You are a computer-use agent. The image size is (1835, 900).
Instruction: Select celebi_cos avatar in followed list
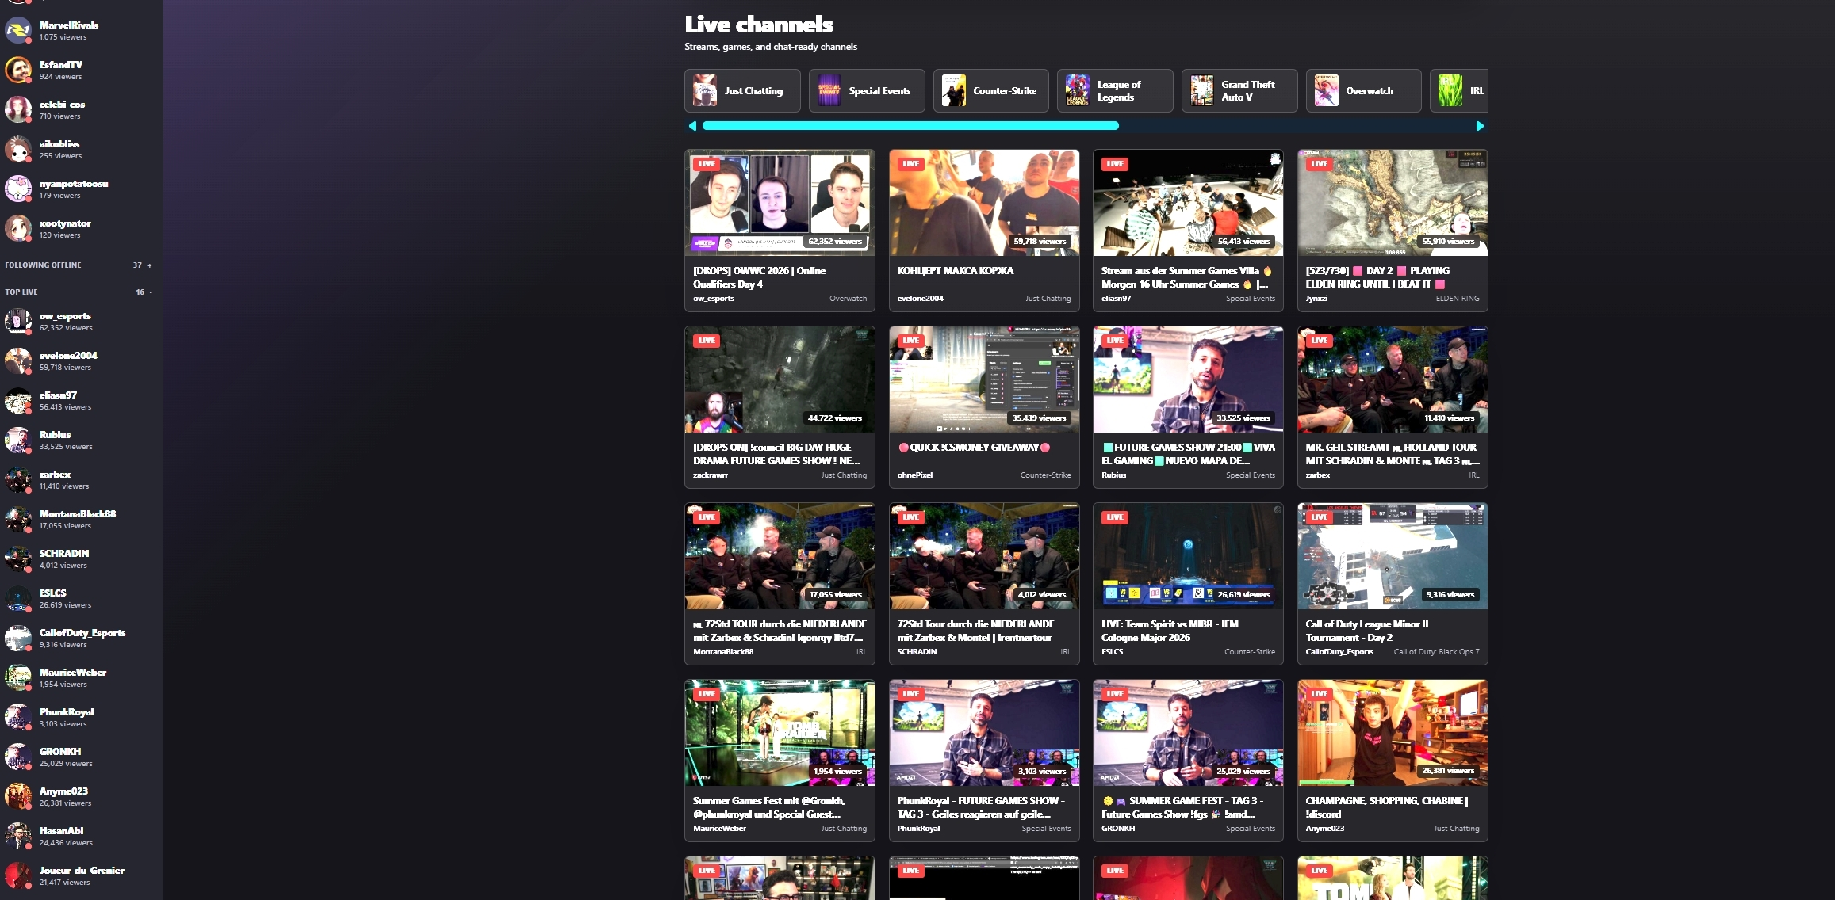coord(18,110)
